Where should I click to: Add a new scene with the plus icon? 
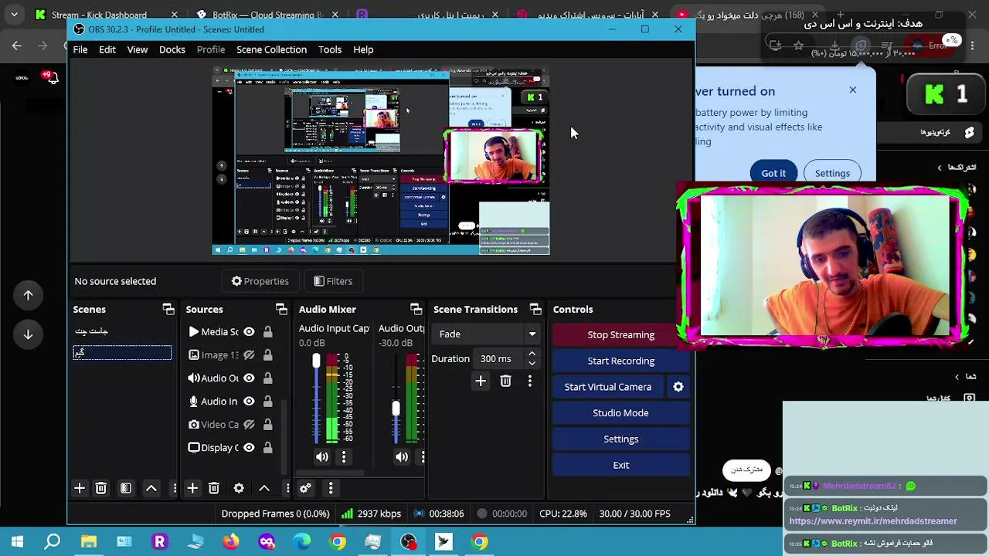(80, 488)
